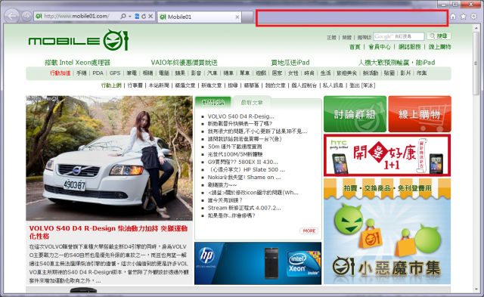Switch to 正體 traditional Chinese
The image size is (484, 297).
(331, 37)
